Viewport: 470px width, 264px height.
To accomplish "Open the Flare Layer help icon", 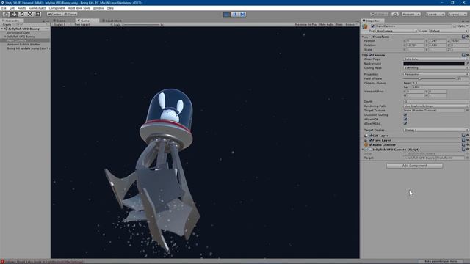I will [463, 140].
